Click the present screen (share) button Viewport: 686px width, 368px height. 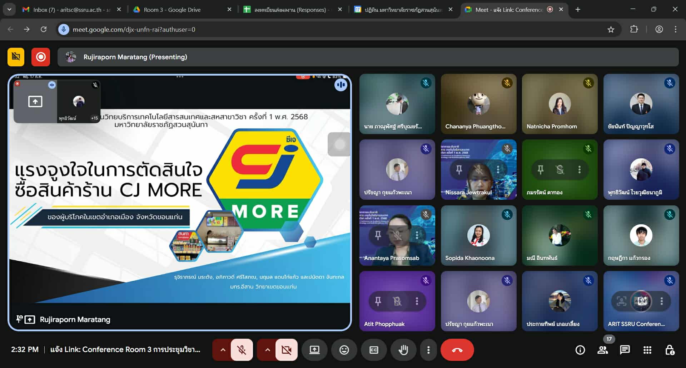pyautogui.click(x=314, y=350)
